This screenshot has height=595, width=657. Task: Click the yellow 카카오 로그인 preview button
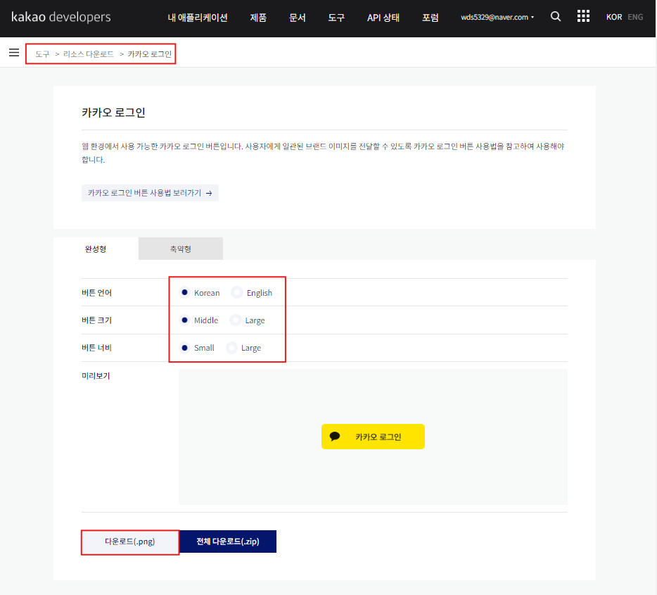(373, 437)
